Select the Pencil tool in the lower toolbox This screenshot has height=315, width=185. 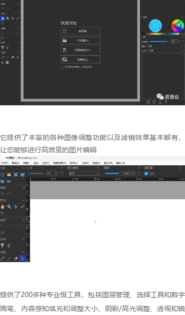(x=2, y=259)
